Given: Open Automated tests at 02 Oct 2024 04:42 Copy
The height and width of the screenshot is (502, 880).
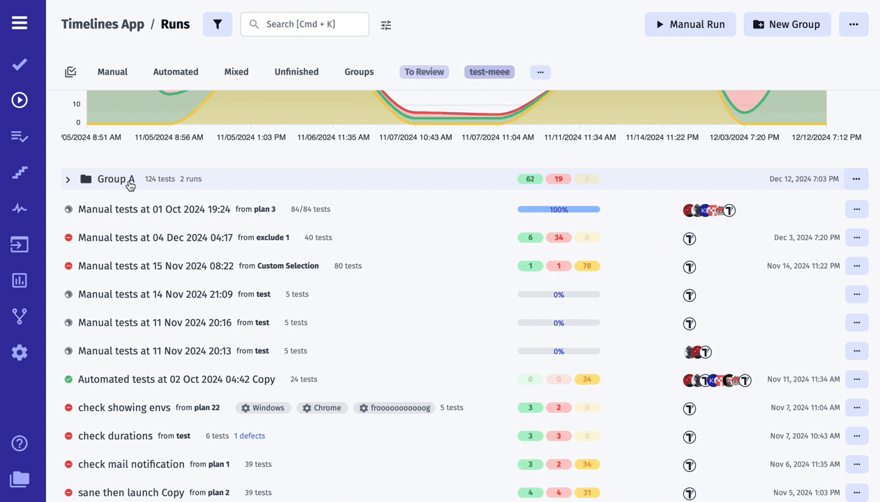Looking at the screenshot, I should pos(176,379).
